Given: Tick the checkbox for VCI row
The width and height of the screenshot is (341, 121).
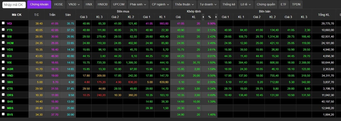Looking at the screenshot, I should [x=3, y=23].
